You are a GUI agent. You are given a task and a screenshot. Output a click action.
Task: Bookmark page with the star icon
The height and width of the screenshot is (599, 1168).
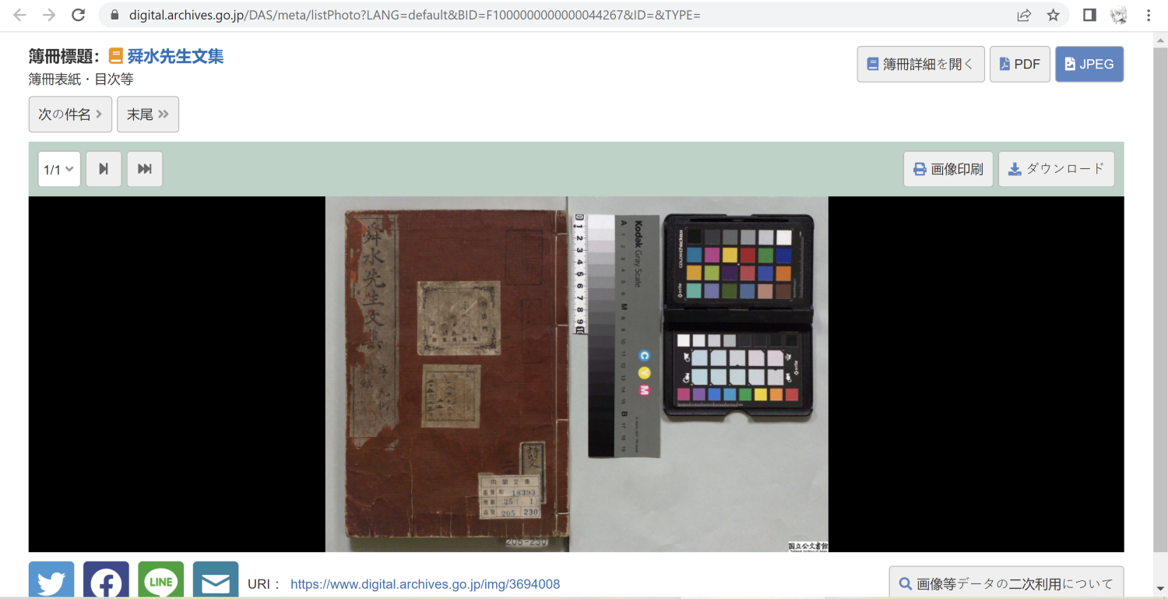(x=1053, y=15)
